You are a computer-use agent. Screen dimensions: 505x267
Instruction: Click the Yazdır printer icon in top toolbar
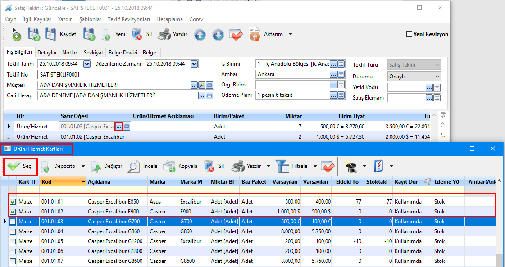(x=165, y=34)
